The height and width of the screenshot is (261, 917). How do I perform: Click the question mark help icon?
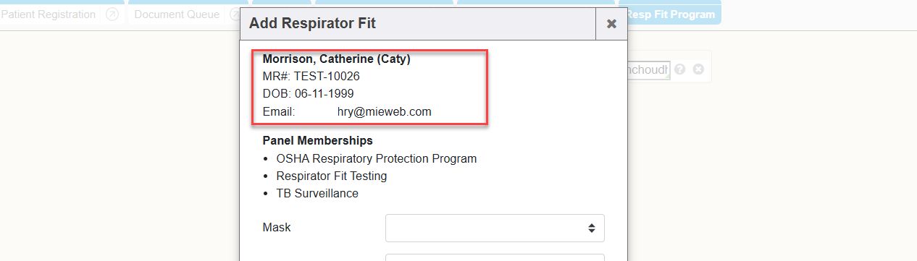coord(680,69)
